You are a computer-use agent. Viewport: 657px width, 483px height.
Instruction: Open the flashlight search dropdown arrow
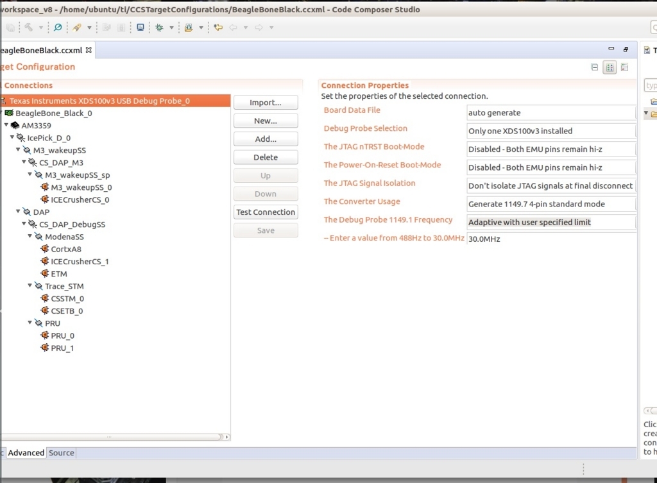89,28
